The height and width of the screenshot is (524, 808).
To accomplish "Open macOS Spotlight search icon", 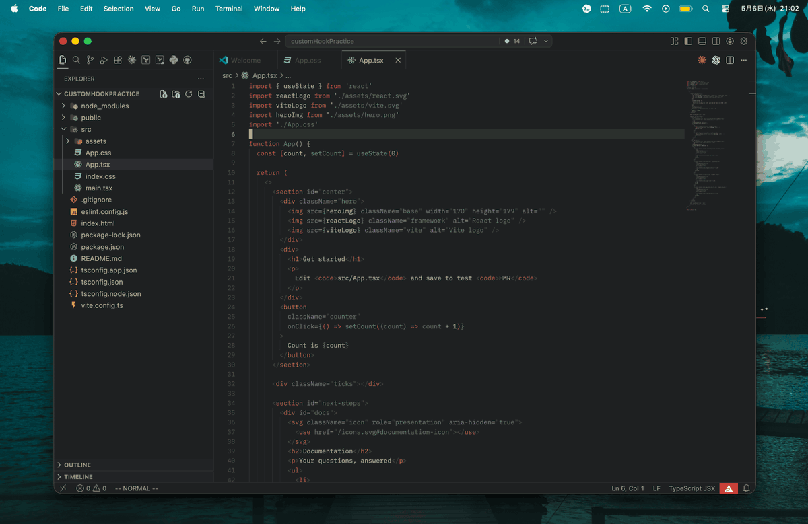I will click(x=706, y=9).
